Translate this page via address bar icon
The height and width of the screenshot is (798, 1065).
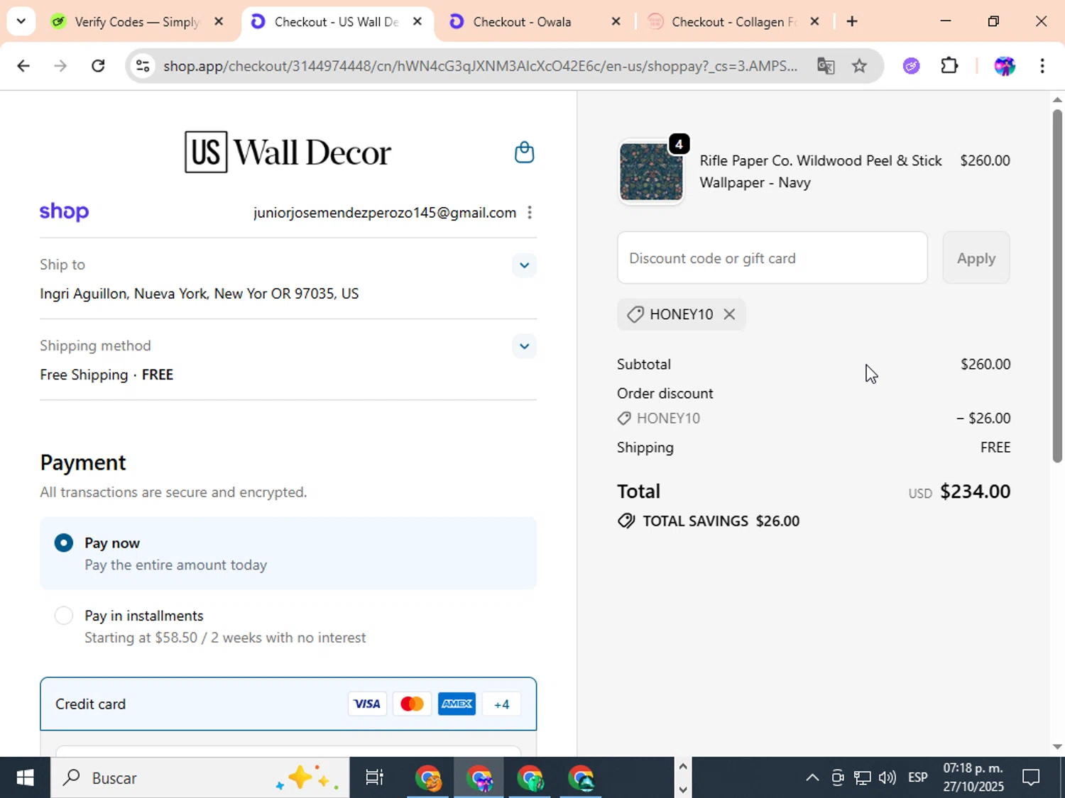point(826,66)
